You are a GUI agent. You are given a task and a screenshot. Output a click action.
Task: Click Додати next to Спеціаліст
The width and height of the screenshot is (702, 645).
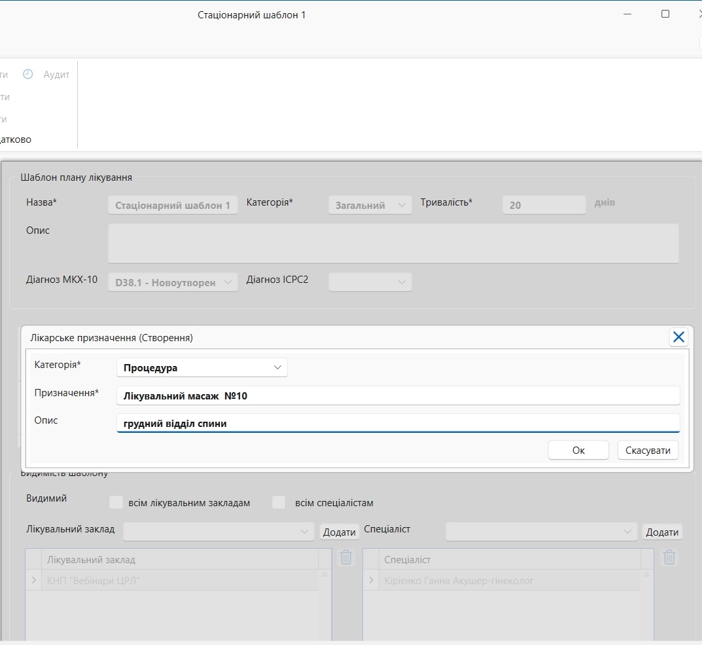(x=662, y=532)
